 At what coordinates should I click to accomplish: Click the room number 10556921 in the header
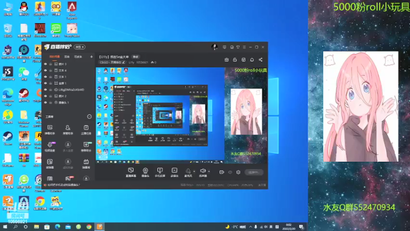click(142, 62)
